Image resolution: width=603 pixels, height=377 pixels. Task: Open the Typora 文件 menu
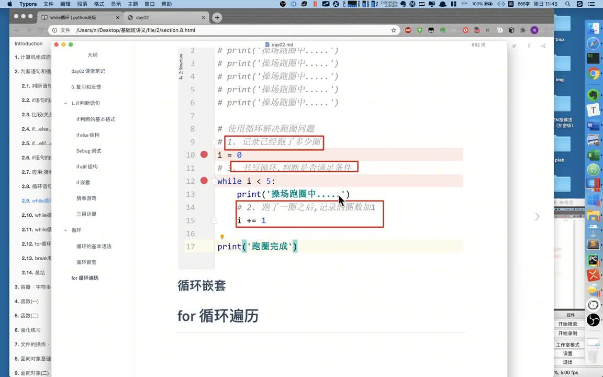coord(49,4)
